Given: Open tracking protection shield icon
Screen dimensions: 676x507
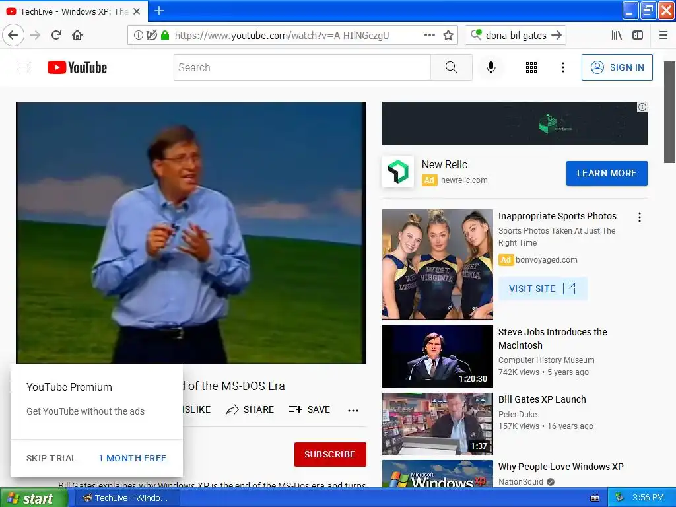Looking at the screenshot, I should pyautogui.click(x=151, y=36).
